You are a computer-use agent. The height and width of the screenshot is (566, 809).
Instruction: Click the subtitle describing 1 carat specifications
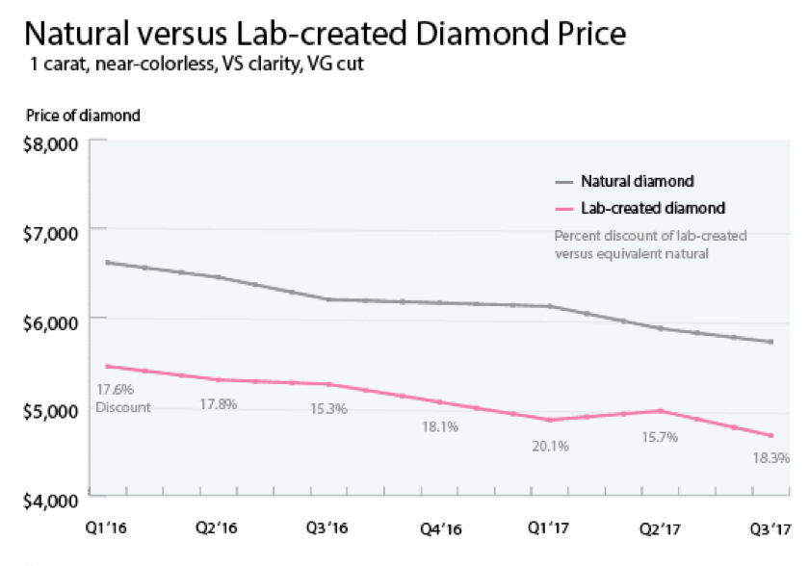197,68
